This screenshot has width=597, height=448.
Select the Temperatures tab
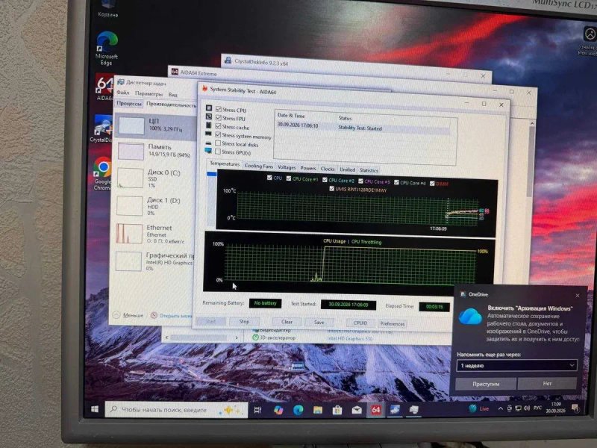[x=225, y=164]
